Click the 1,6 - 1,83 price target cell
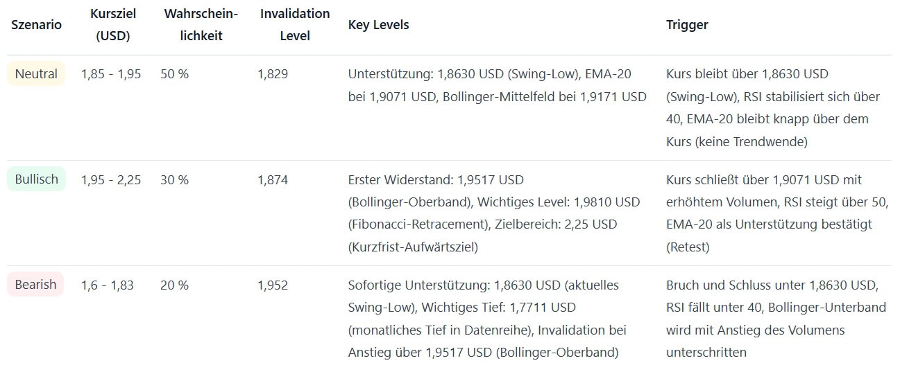Image resolution: width=900 pixels, height=381 pixels. coord(108,285)
